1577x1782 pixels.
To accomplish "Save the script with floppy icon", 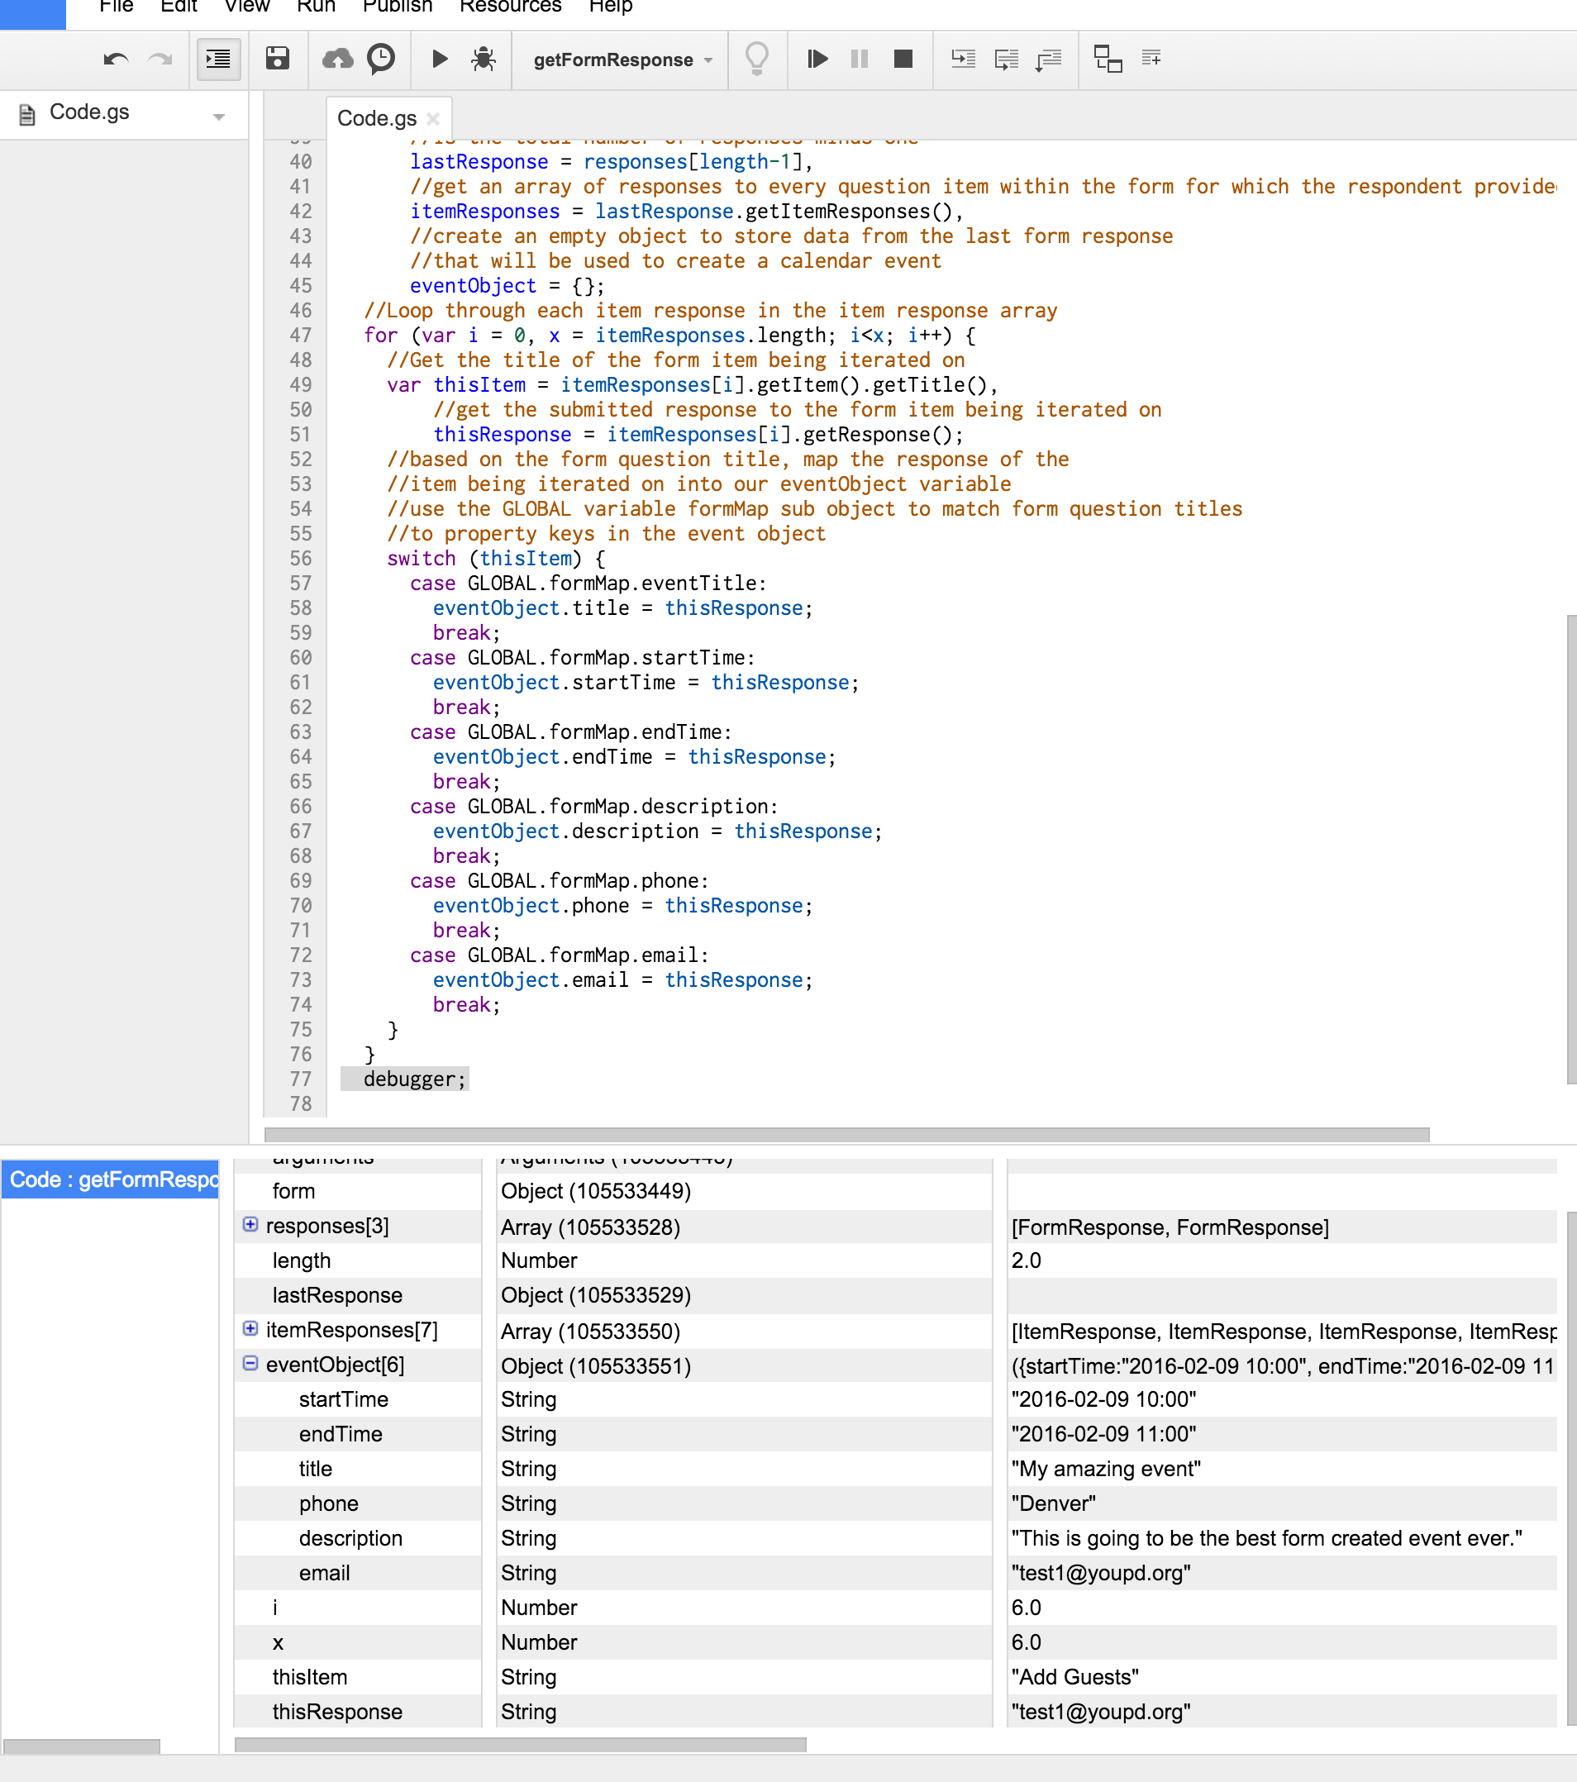I will pos(277,60).
